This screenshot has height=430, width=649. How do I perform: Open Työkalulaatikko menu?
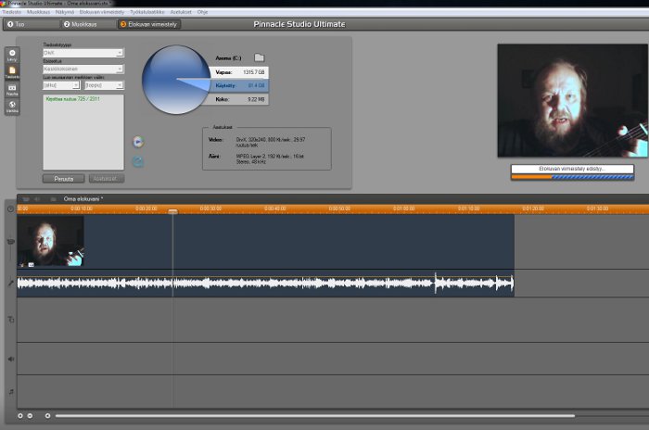(147, 12)
